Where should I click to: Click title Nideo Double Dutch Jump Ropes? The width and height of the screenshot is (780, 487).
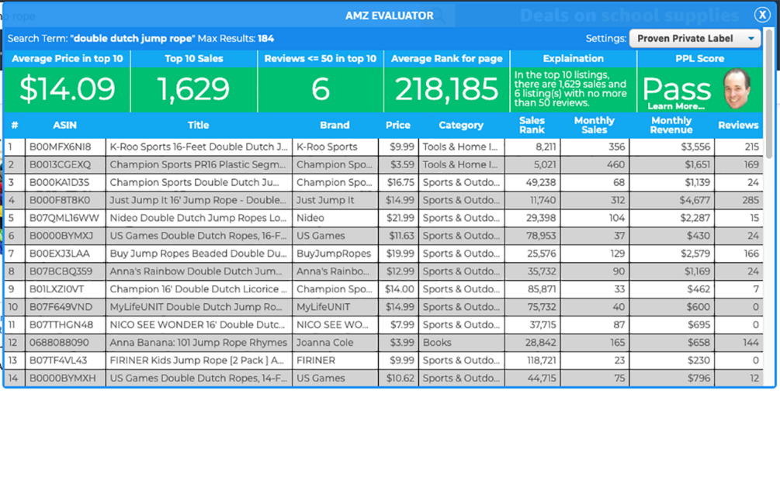[198, 218]
